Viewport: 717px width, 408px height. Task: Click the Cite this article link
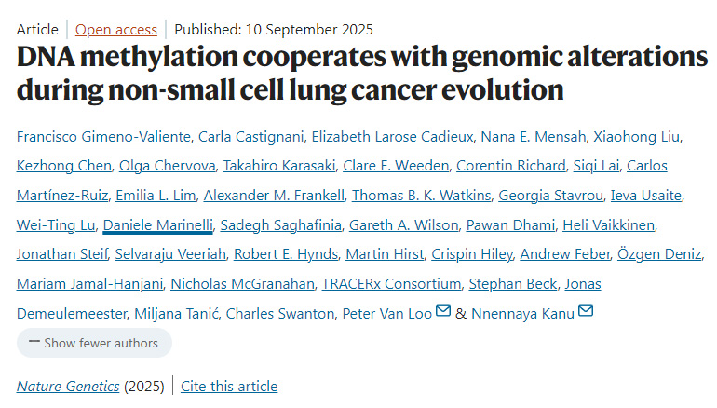click(229, 386)
